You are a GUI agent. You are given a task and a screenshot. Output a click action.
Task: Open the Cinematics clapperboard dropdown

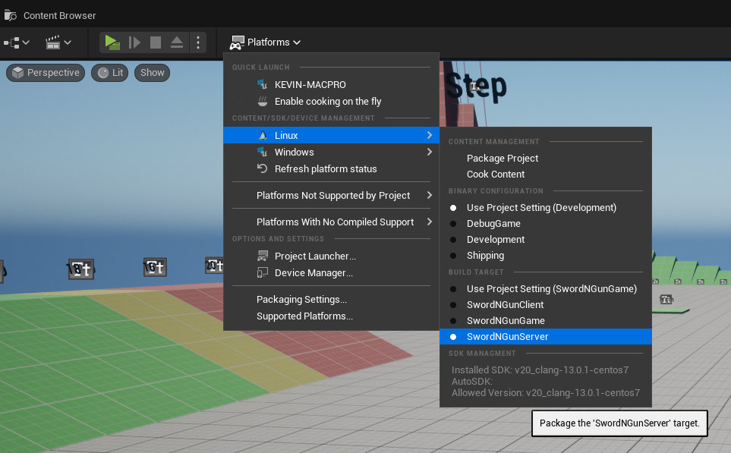pos(58,42)
